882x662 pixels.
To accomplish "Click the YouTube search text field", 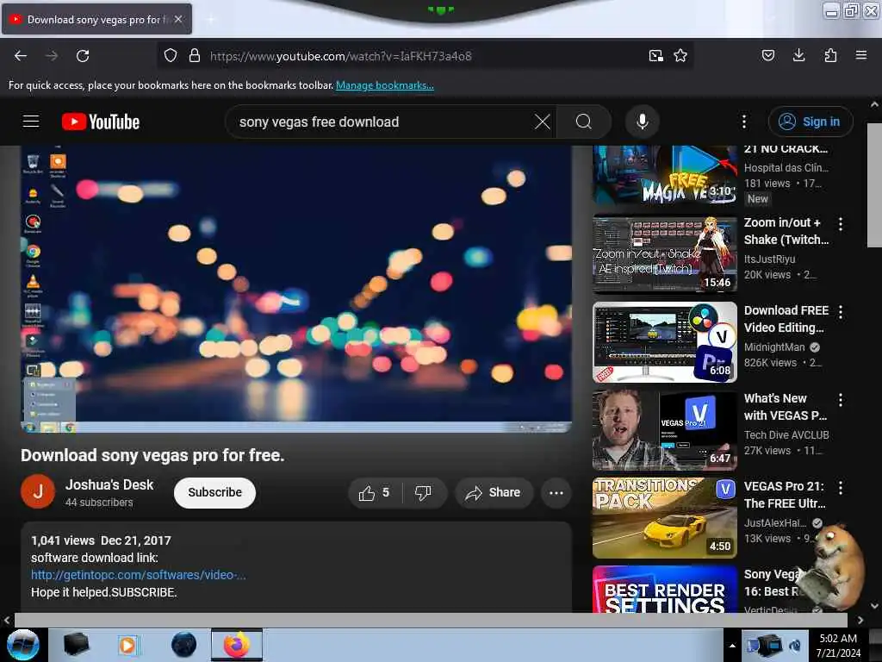I will pyautogui.click(x=382, y=122).
